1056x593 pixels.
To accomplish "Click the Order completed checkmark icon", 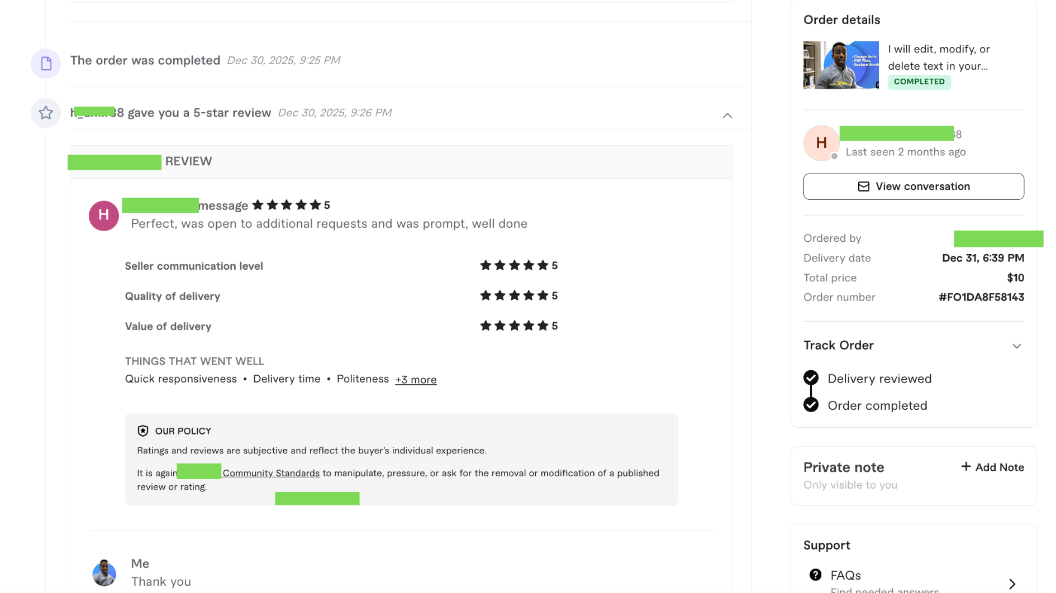I will coord(811,405).
